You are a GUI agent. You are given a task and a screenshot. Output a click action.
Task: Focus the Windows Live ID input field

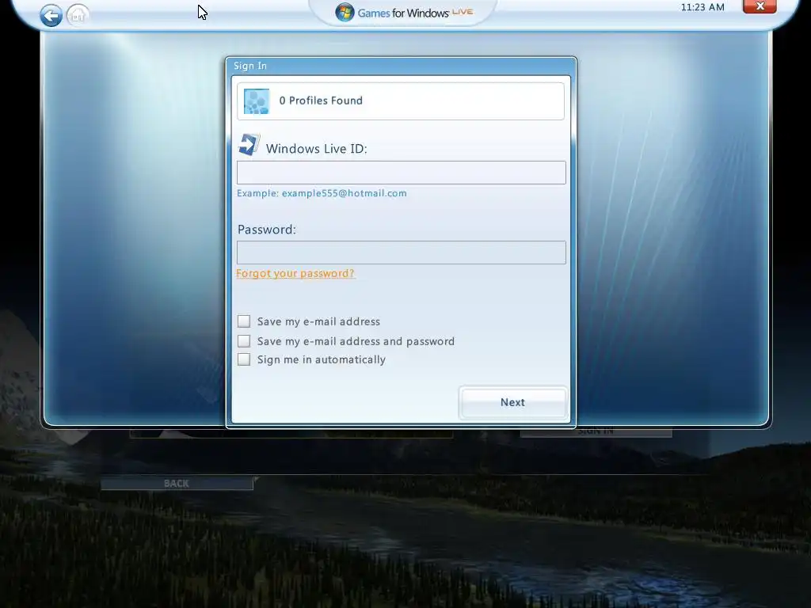pos(402,172)
